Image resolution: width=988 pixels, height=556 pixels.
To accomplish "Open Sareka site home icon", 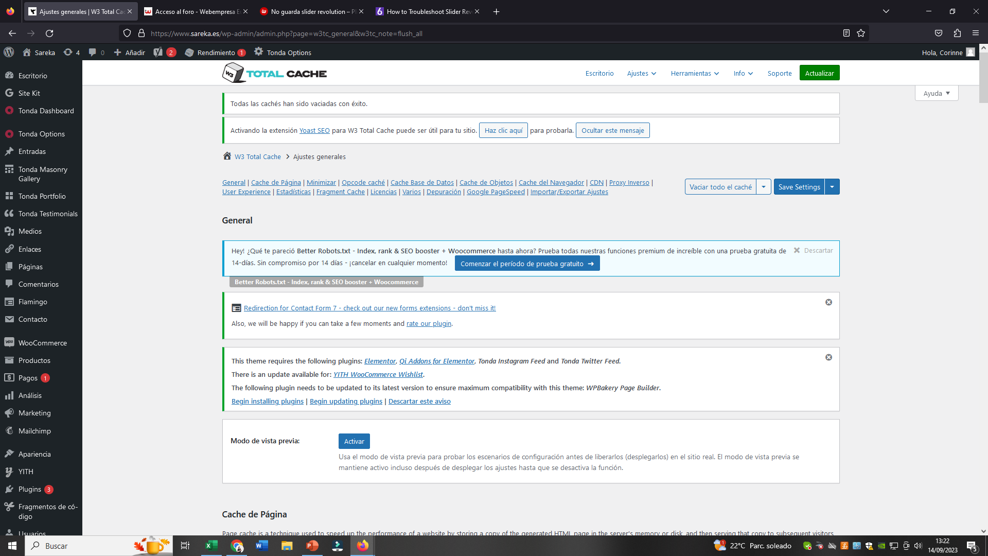I will point(27,52).
